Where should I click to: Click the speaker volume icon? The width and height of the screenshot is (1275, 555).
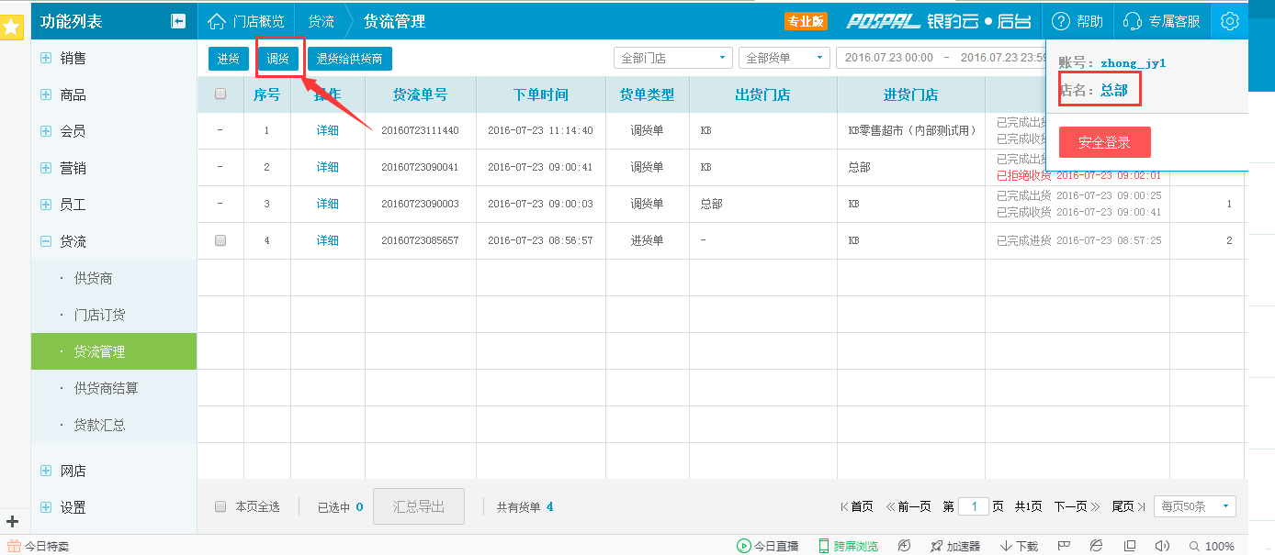[1161, 546]
